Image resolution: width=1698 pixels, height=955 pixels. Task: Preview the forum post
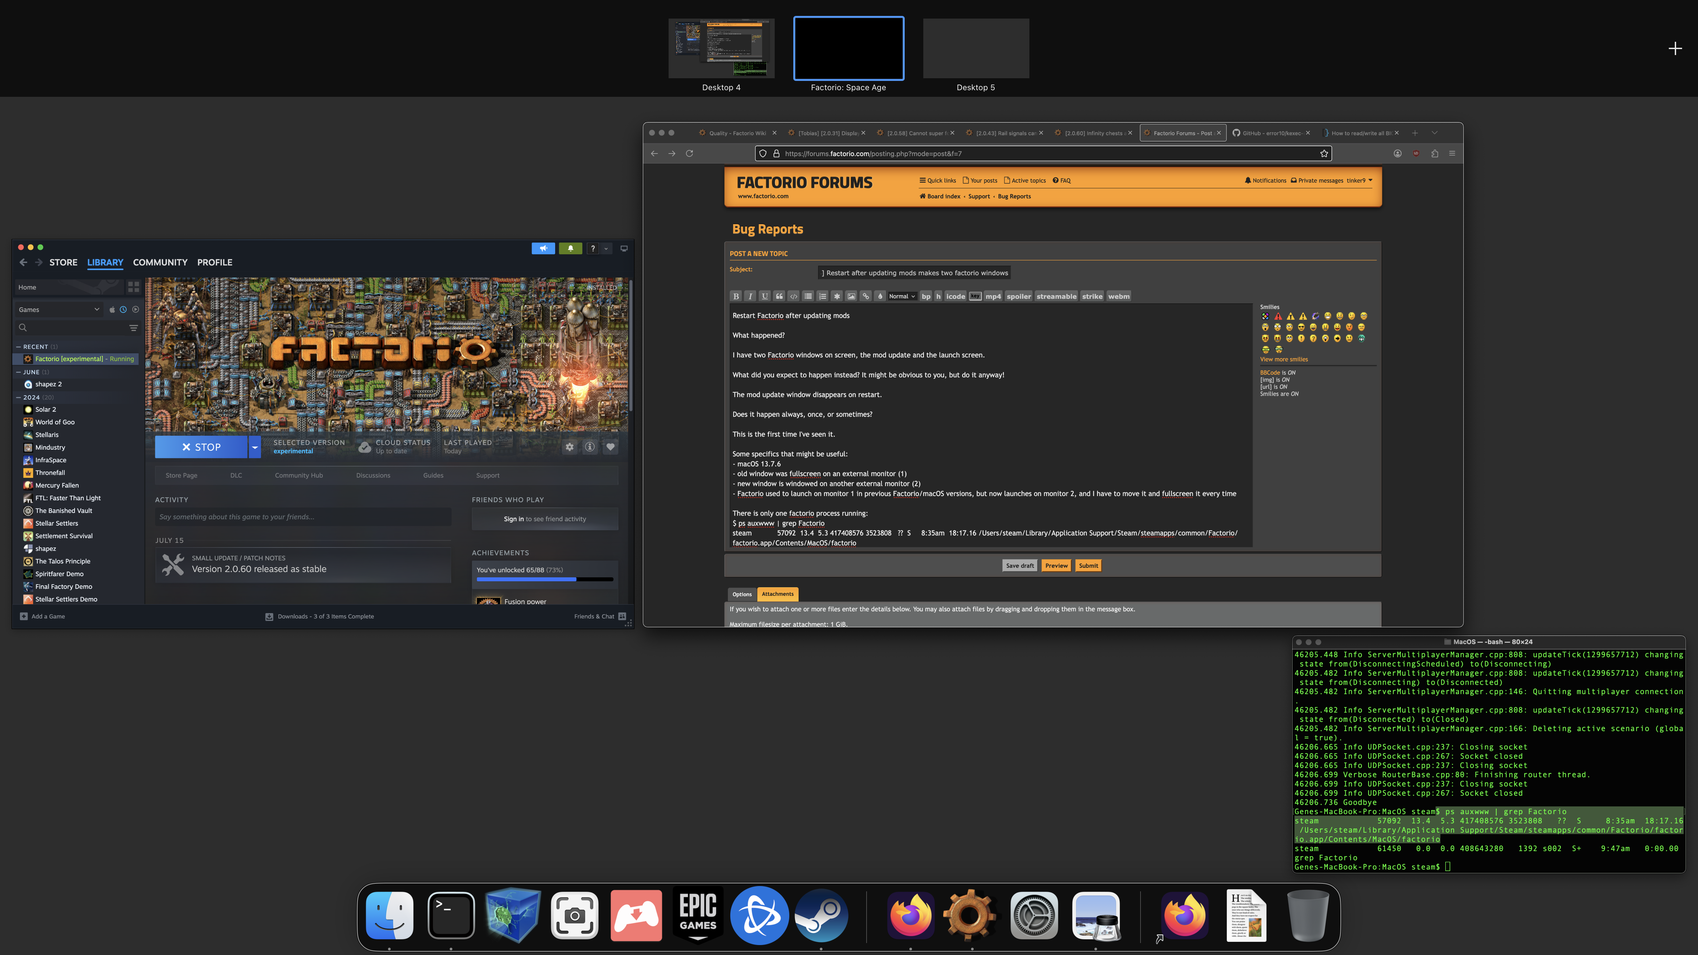click(x=1056, y=565)
